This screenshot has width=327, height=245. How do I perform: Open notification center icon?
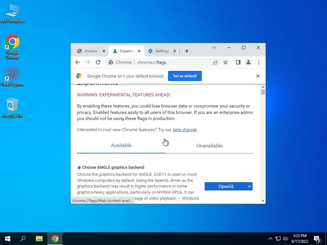coord(317,239)
